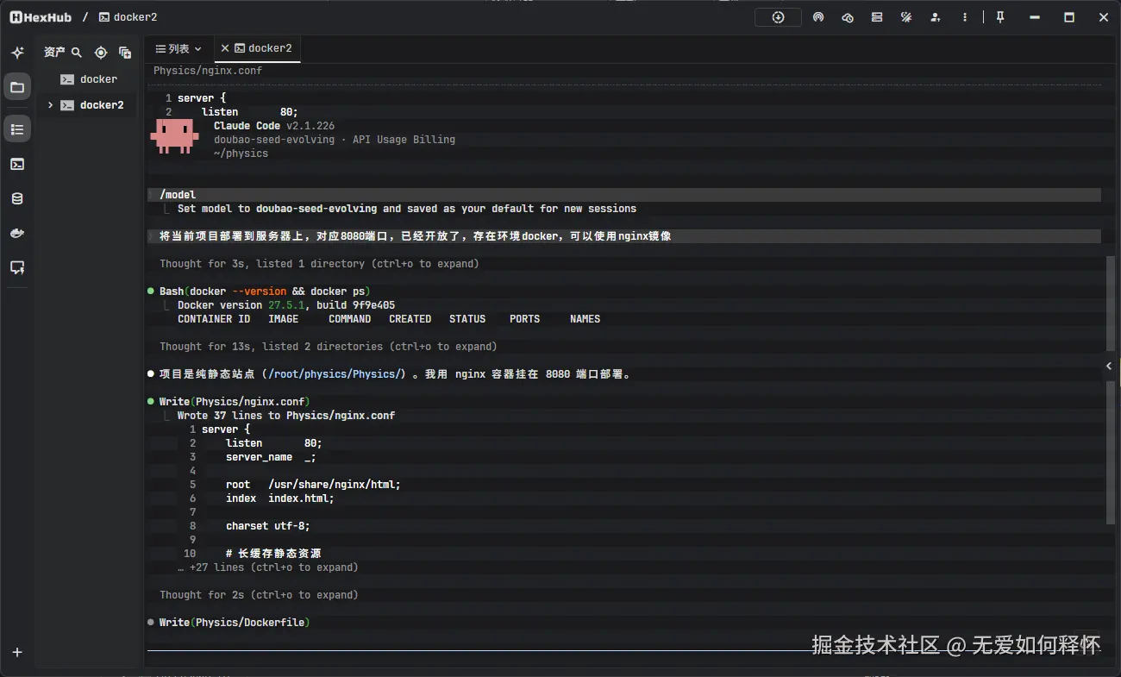This screenshot has height=677, width=1121.
Task: Click the '~/physics' working directory line
Action: 241,154
